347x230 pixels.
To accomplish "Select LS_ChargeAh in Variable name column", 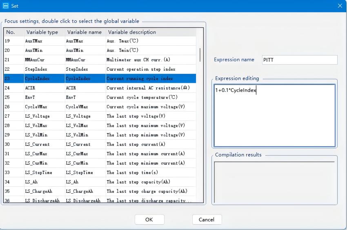I will pos(85,191).
